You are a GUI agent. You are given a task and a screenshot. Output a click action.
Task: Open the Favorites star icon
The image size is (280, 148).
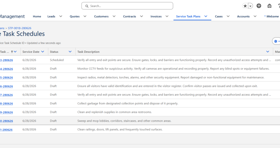(245, 6)
